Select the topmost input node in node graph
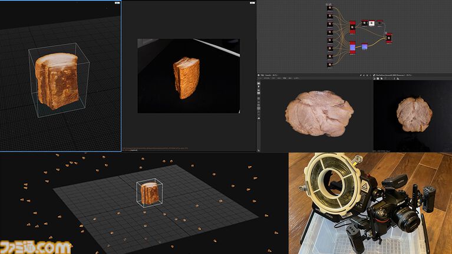The width and height of the screenshot is (452, 254). pos(330,8)
